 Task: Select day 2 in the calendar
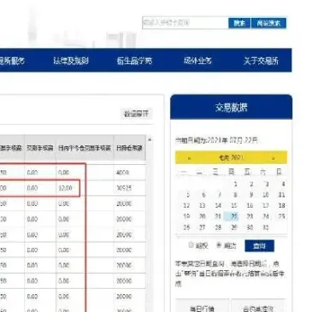[x=251, y=184]
